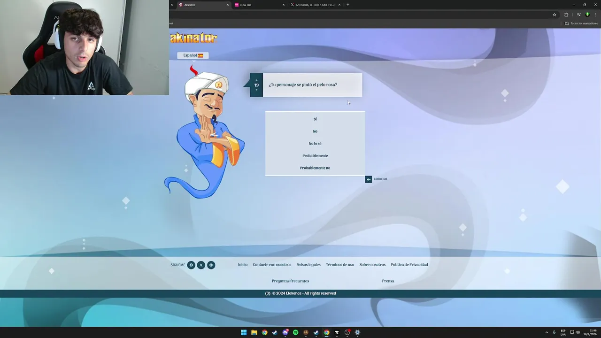Open the Settings gear taskbar icon
Image resolution: width=601 pixels, height=338 pixels.
[x=357, y=332]
